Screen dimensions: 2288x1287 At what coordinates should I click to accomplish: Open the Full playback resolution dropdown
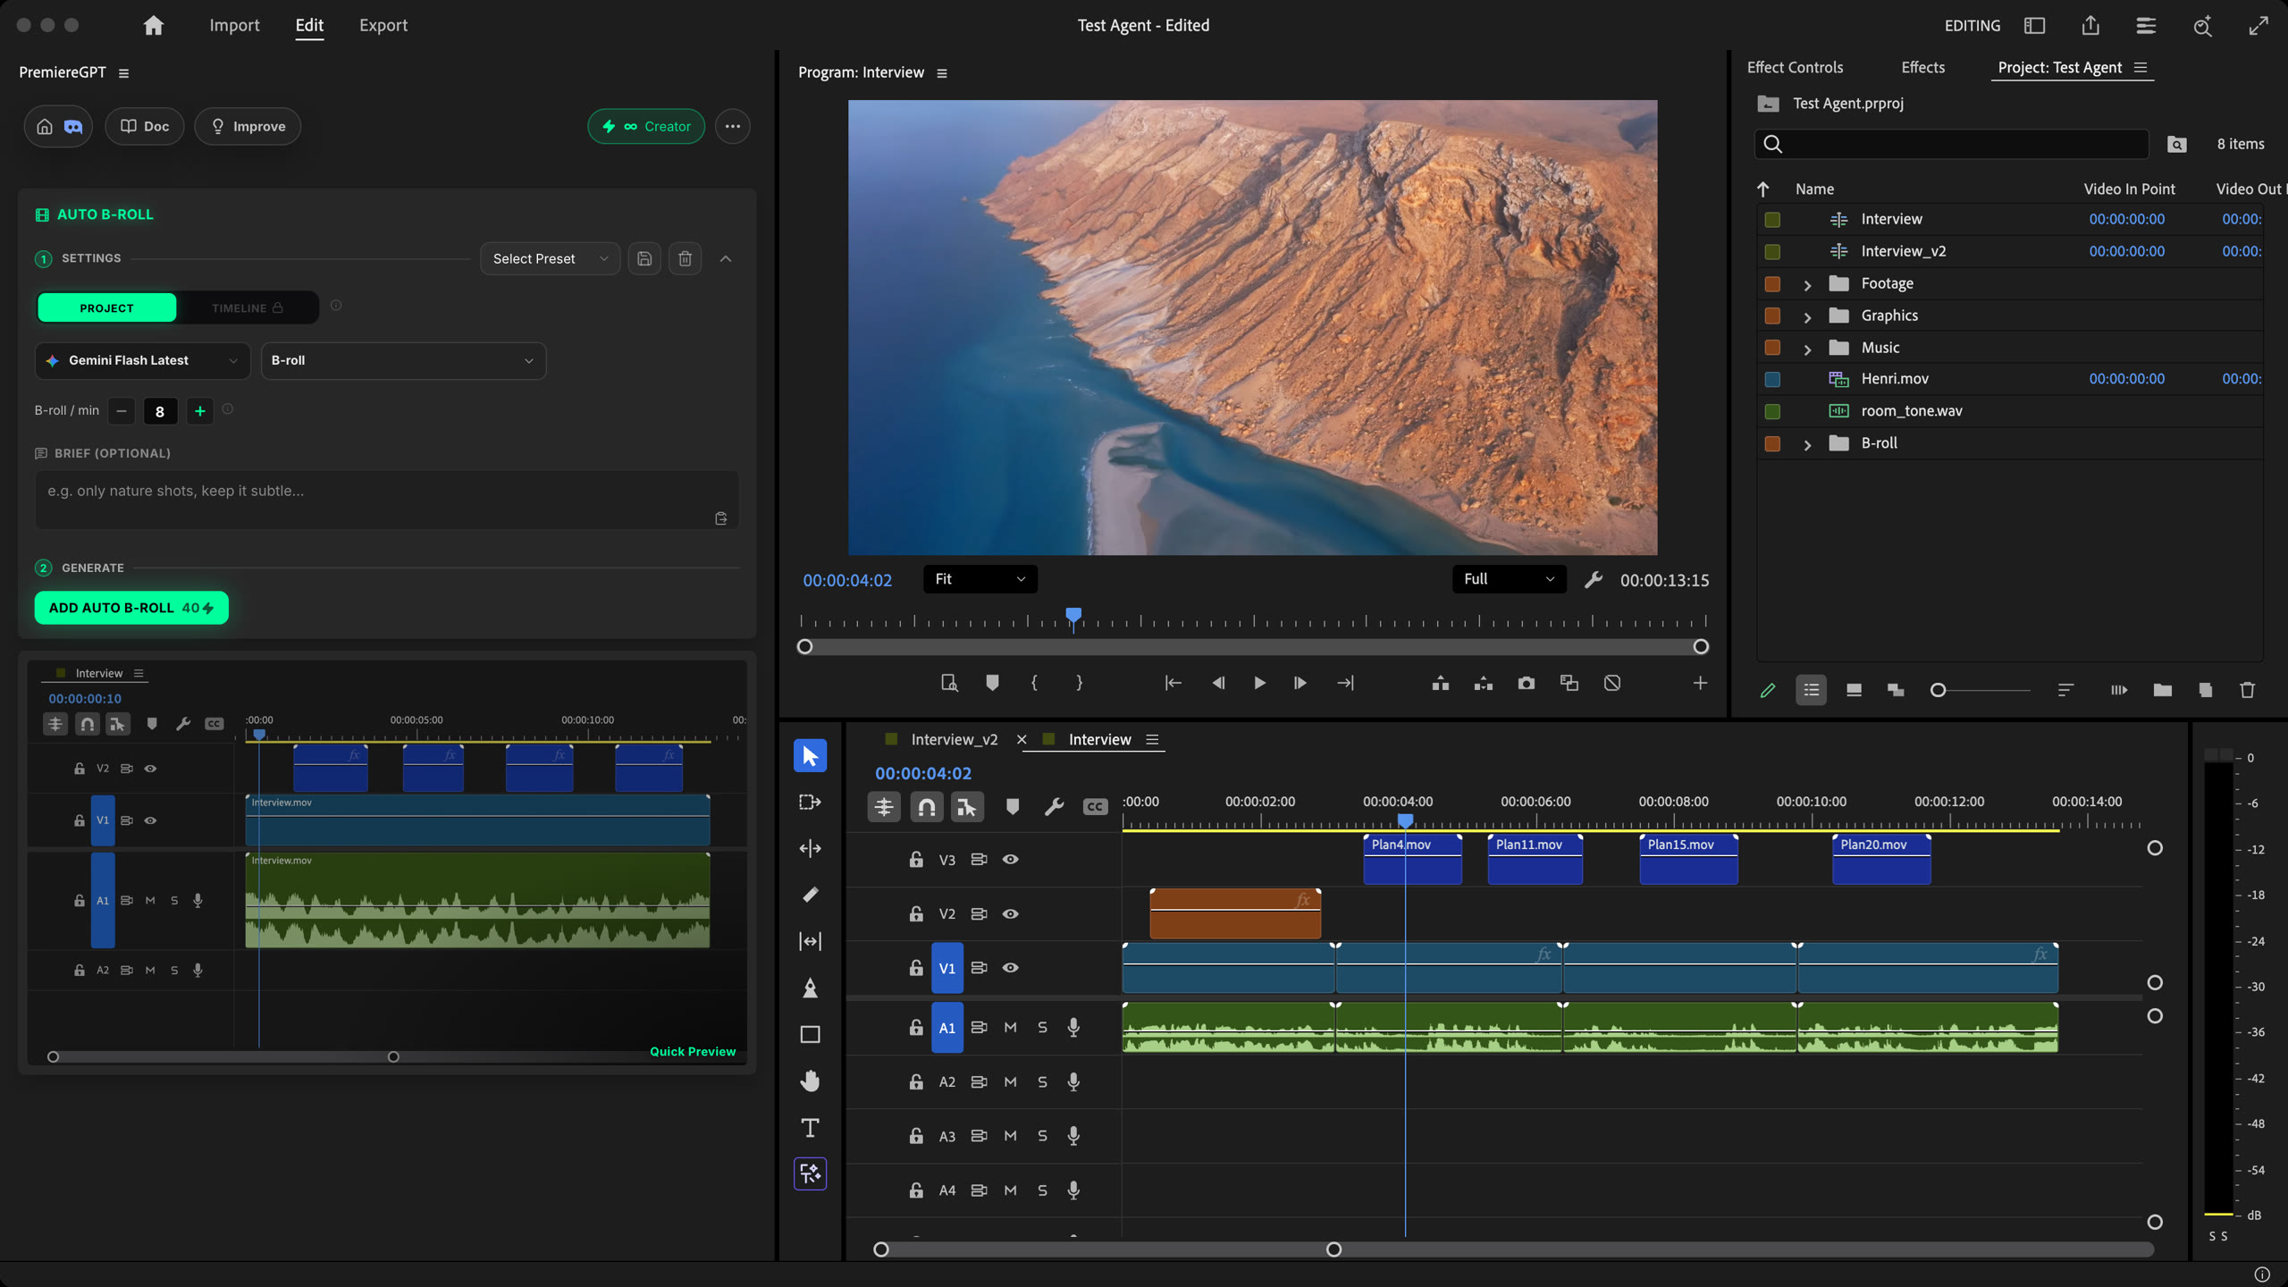[x=1509, y=578]
